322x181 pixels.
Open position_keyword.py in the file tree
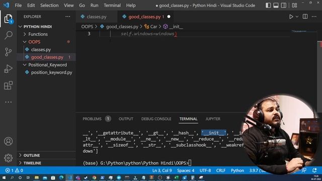pyautogui.click(x=51, y=72)
